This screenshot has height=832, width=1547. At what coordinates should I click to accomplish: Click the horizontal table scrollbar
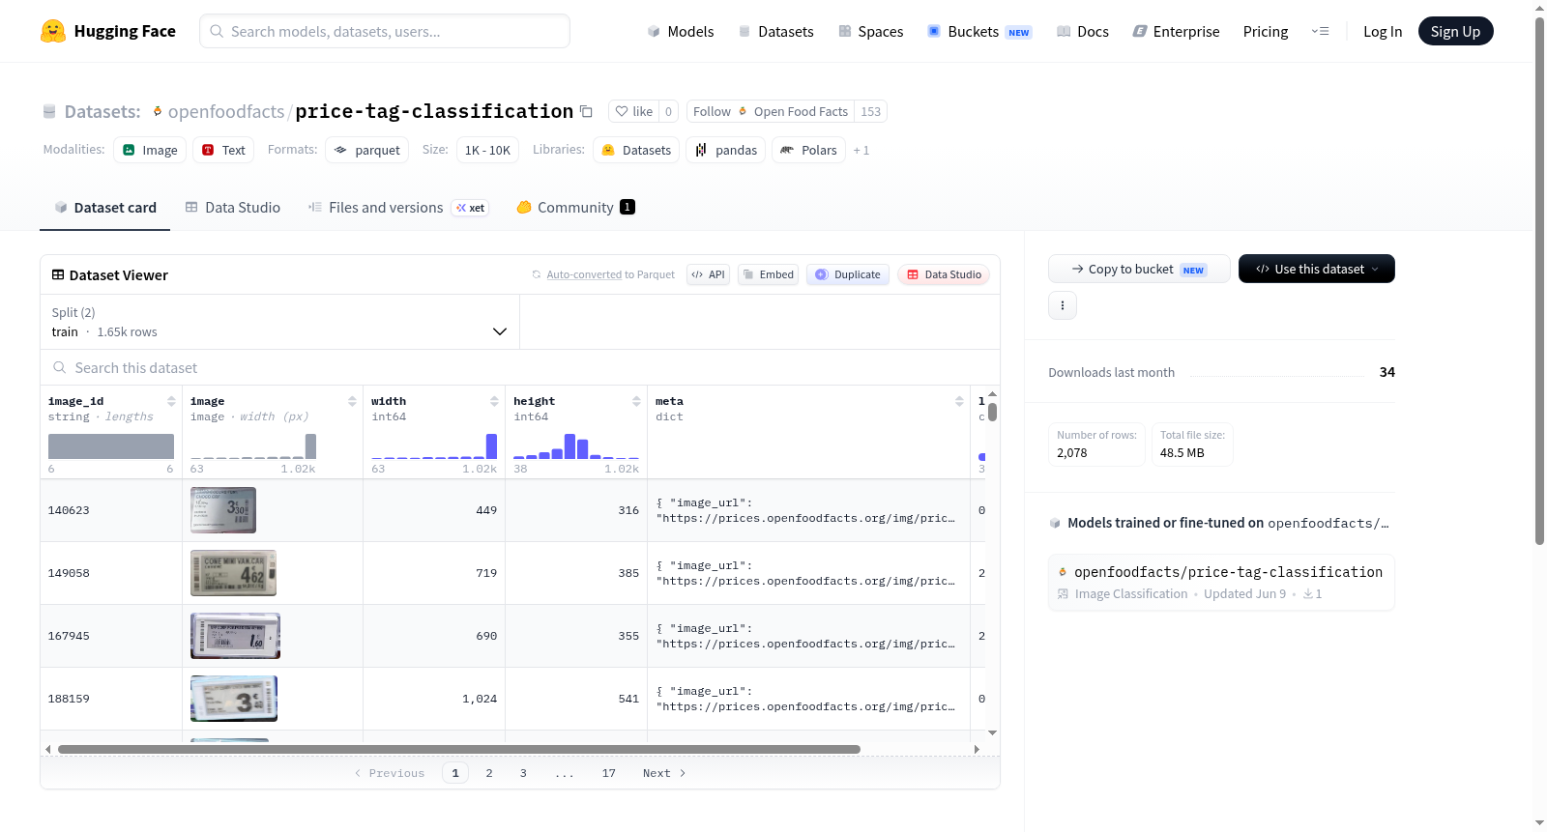click(x=459, y=749)
